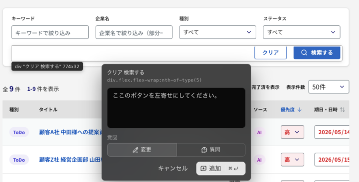Click the pencil icon on 変更 option
359x182 pixels.
pyautogui.click(x=135, y=150)
